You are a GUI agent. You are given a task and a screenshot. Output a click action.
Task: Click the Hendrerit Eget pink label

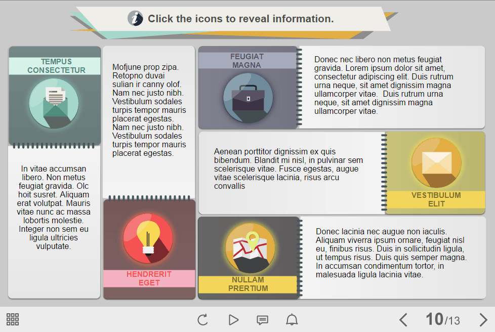(149, 278)
